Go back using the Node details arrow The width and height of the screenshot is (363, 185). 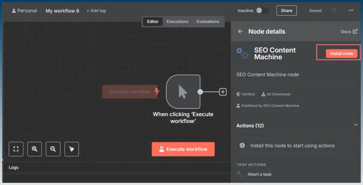click(240, 31)
